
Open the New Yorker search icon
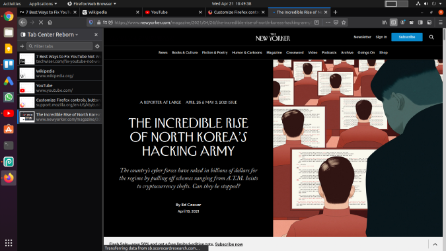coord(431,37)
